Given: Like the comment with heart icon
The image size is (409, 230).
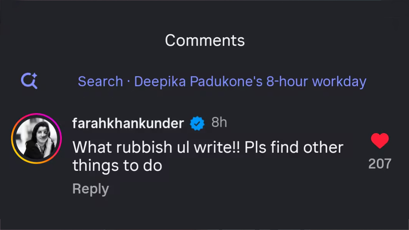Looking at the screenshot, I should coord(380,141).
